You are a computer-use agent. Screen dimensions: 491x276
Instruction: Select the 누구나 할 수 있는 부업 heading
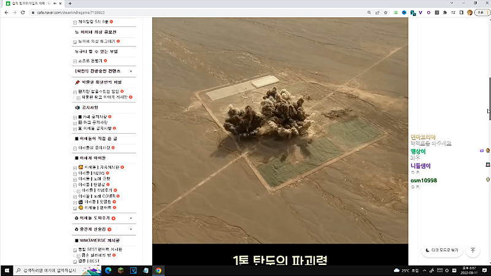96,52
